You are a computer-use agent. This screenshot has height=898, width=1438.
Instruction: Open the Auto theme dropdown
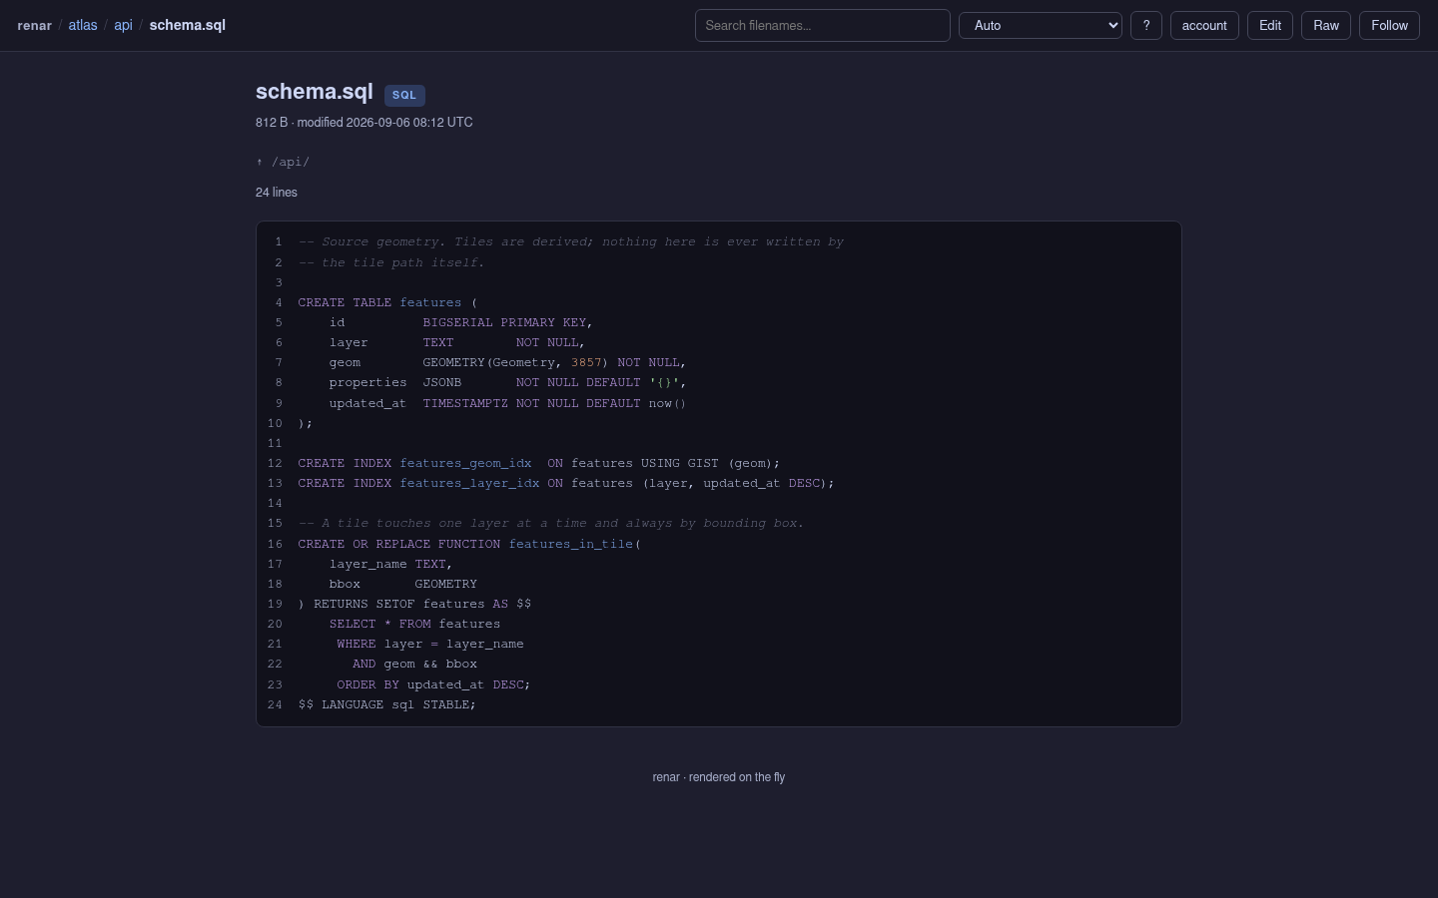click(x=1041, y=25)
